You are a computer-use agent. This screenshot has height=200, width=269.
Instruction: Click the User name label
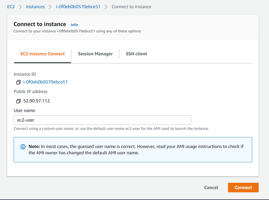[x=25, y=111]
